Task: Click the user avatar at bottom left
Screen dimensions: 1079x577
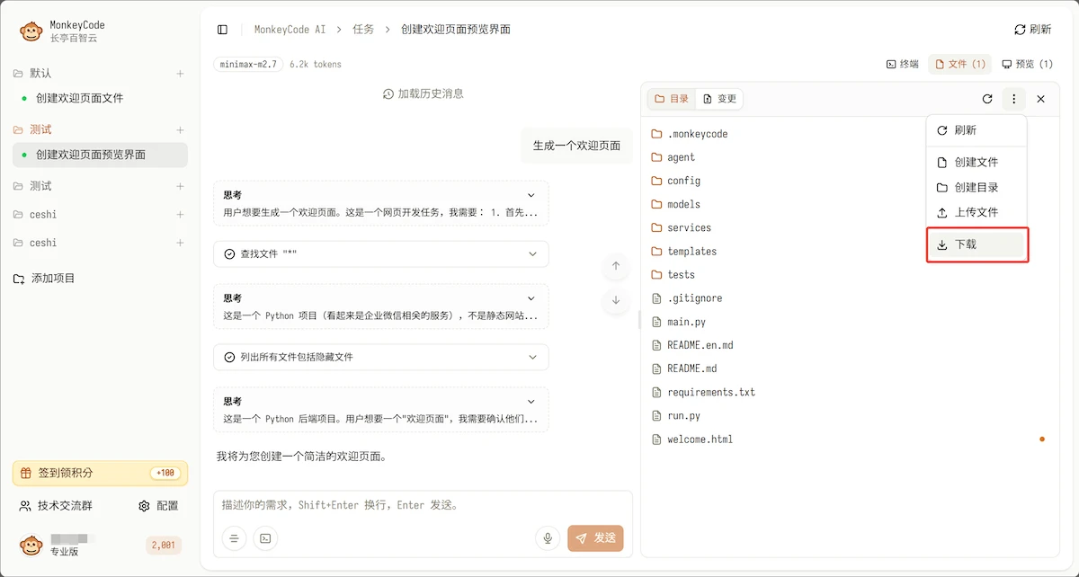Action: (x=31, y=545)
